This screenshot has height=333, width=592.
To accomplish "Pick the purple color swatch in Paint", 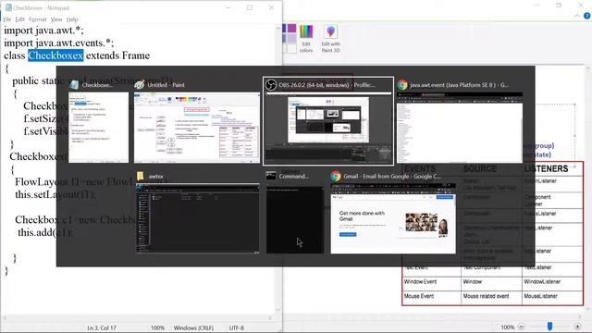I will (x=291, y=29).
